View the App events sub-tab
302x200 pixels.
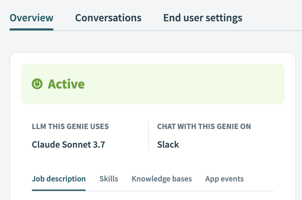[224, 179]
